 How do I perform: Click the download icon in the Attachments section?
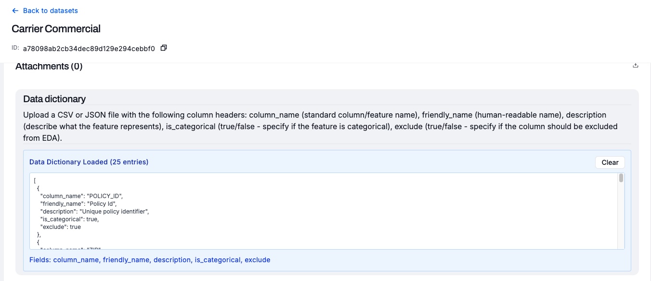[x=636, y=64]
